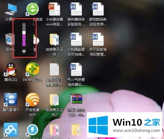
Task: Select the 论我国能源的可持续 Word document
Action: [x=76, y=39]
